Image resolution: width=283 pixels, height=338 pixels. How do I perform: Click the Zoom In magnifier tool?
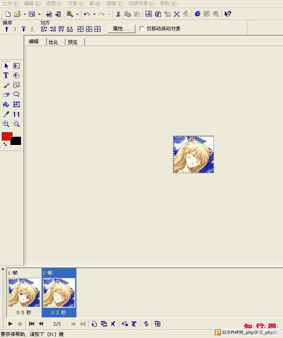[6, 124]
